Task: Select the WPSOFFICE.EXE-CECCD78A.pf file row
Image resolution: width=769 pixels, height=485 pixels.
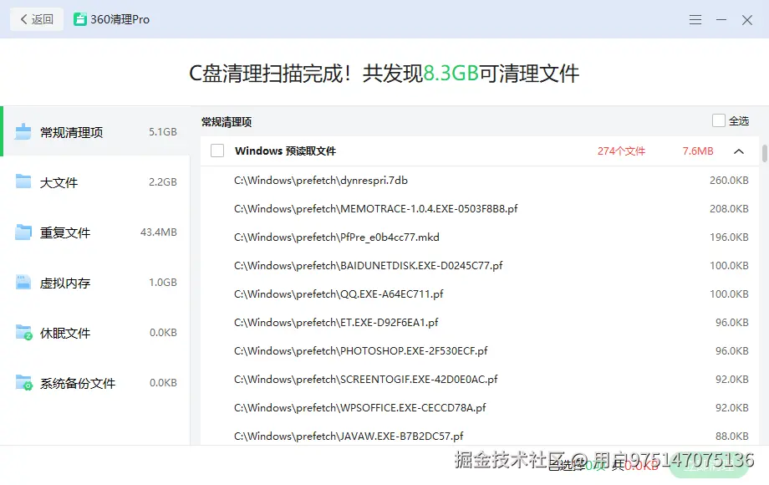Action: [480, 408]
